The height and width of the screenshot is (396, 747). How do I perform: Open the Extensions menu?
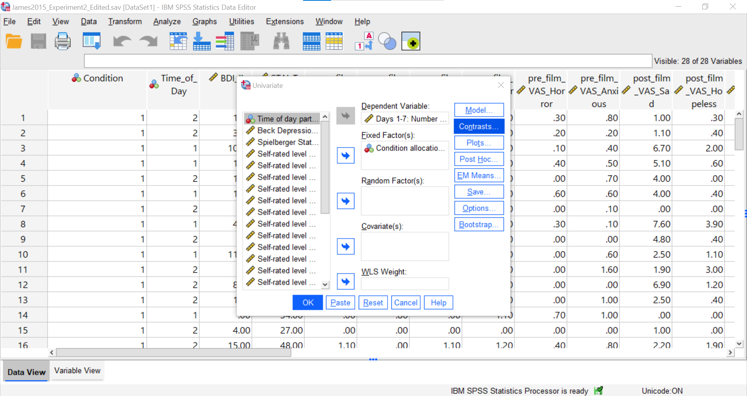(x=285, y=21)
